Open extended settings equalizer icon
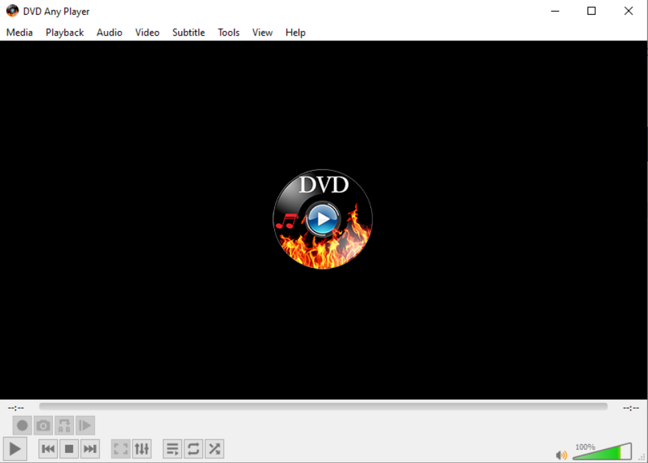 142,448
